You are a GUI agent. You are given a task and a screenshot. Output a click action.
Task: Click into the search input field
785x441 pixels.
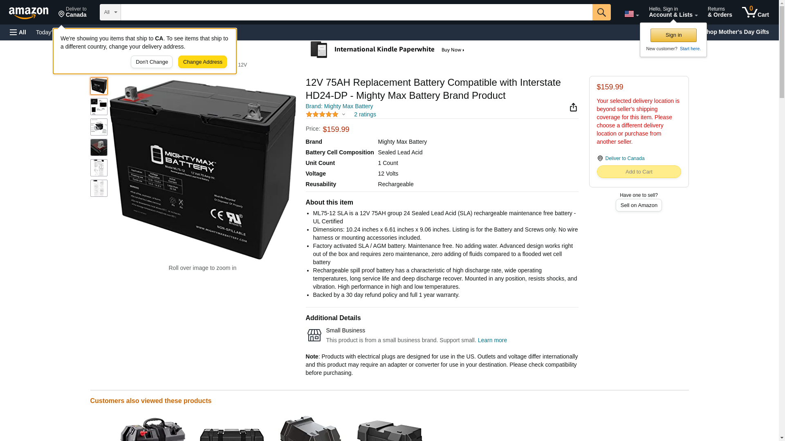click(x=357, y=12)
